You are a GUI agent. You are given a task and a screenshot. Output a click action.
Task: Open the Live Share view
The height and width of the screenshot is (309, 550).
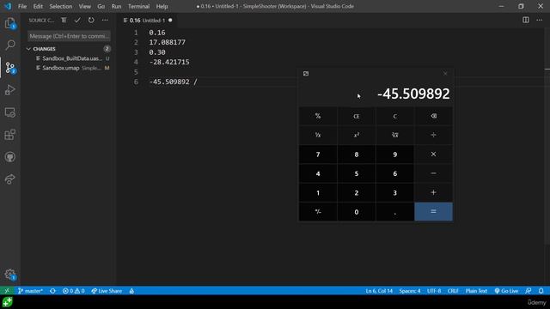pyautogui.click(x=10, y=179)
